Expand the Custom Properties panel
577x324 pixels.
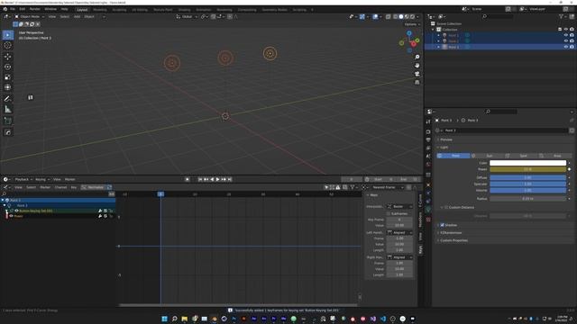(x=453, y=240)
